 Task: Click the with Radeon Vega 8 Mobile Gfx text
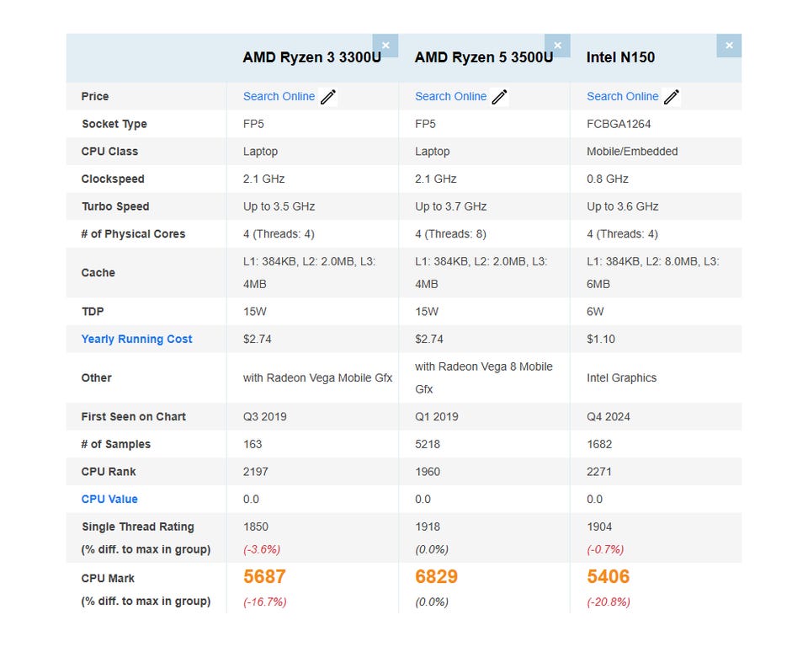coord(484,377)
